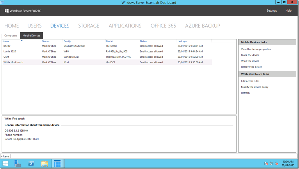Click Modify the device policy
Image resolution: width=299 pixels, height=169 pixels.
click(254, 87)
